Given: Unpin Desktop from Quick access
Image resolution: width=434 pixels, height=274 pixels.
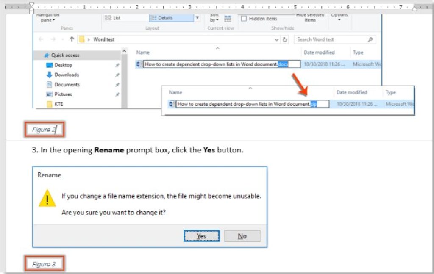Looking at the screenshot, I should click(x=118, y=65).
